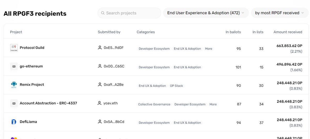The image size is (310, 139).
Task: Click the Amount received column header
Action: click(288, 32)
